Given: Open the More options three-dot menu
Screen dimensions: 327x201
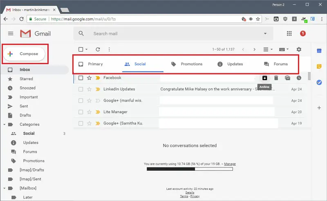Looking at the screenshot, I should pyautogui.click(x=109, y=49).
